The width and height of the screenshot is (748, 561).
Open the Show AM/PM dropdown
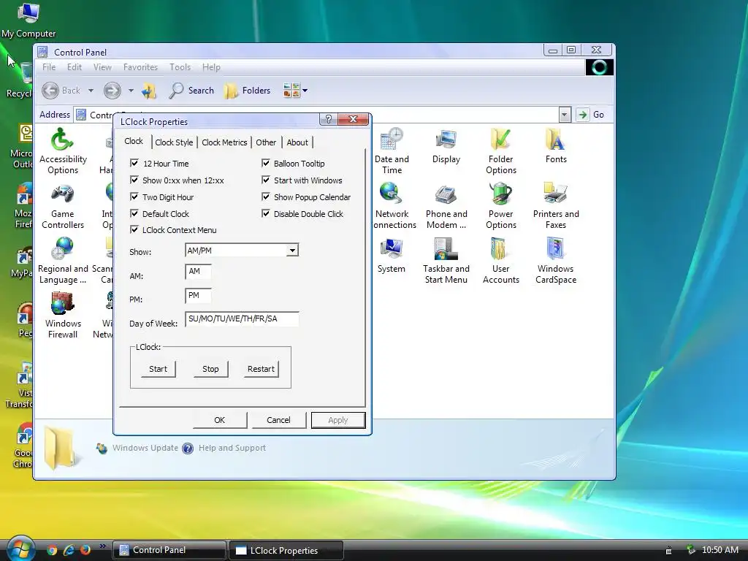pyautogui.click(x=292, y=251)
